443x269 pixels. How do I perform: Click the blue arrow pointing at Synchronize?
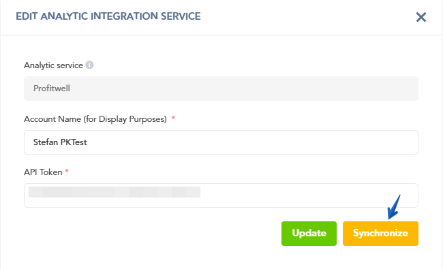(x=394, y=207)
